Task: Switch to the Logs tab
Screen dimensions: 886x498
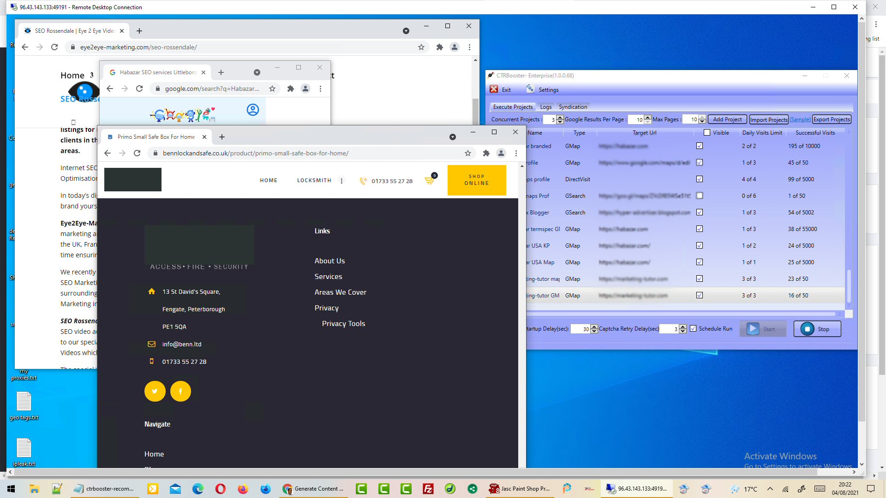Action: tap(545, 107)
